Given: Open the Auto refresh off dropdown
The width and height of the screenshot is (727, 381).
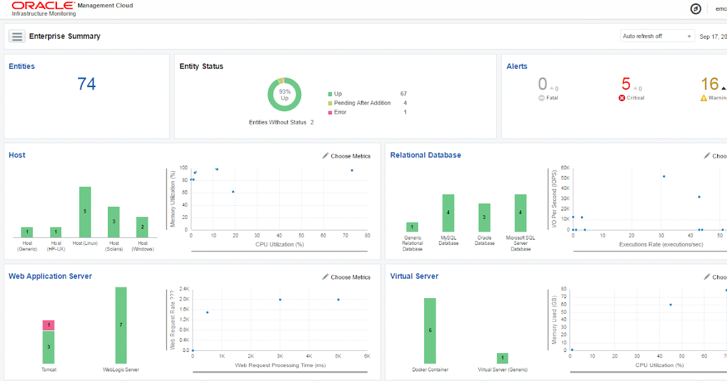Looking at the screenshot, I should pyautogui.click(x=657, y=36).
